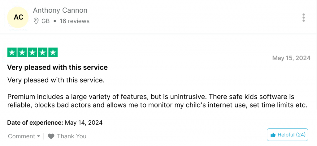Click the second green rating star
317x146 pixels.
tap(22, 52)
